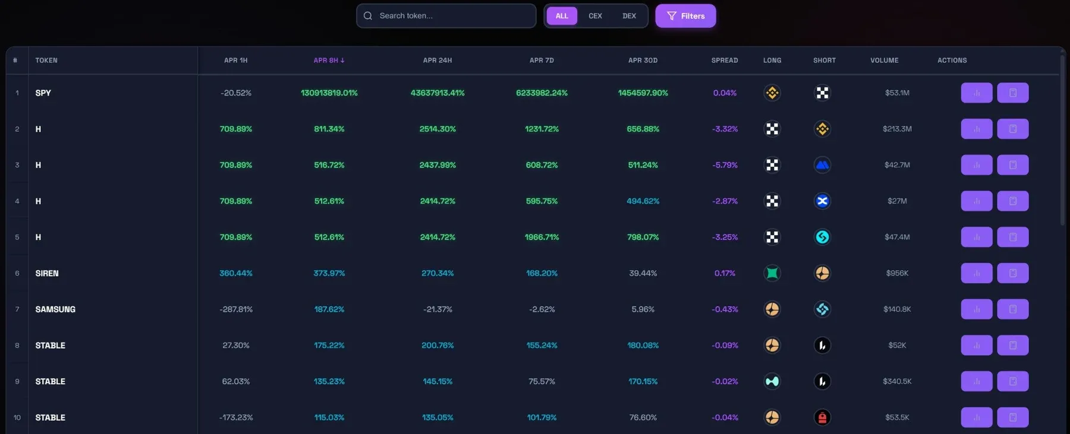Click short exchange icon in H row with $213.3M volume
Screen dimensions: 1070x434
click(822, 129)
